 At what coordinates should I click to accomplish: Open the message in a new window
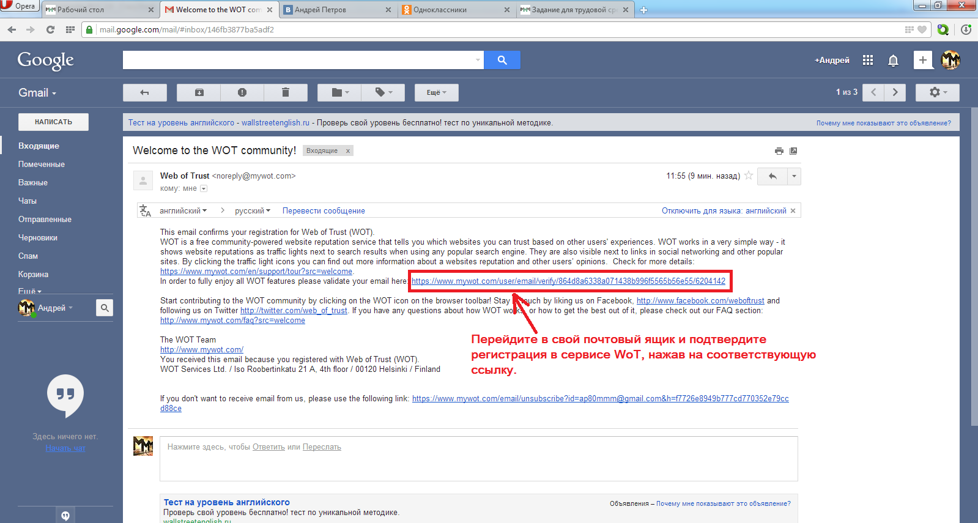click(793, 151)
